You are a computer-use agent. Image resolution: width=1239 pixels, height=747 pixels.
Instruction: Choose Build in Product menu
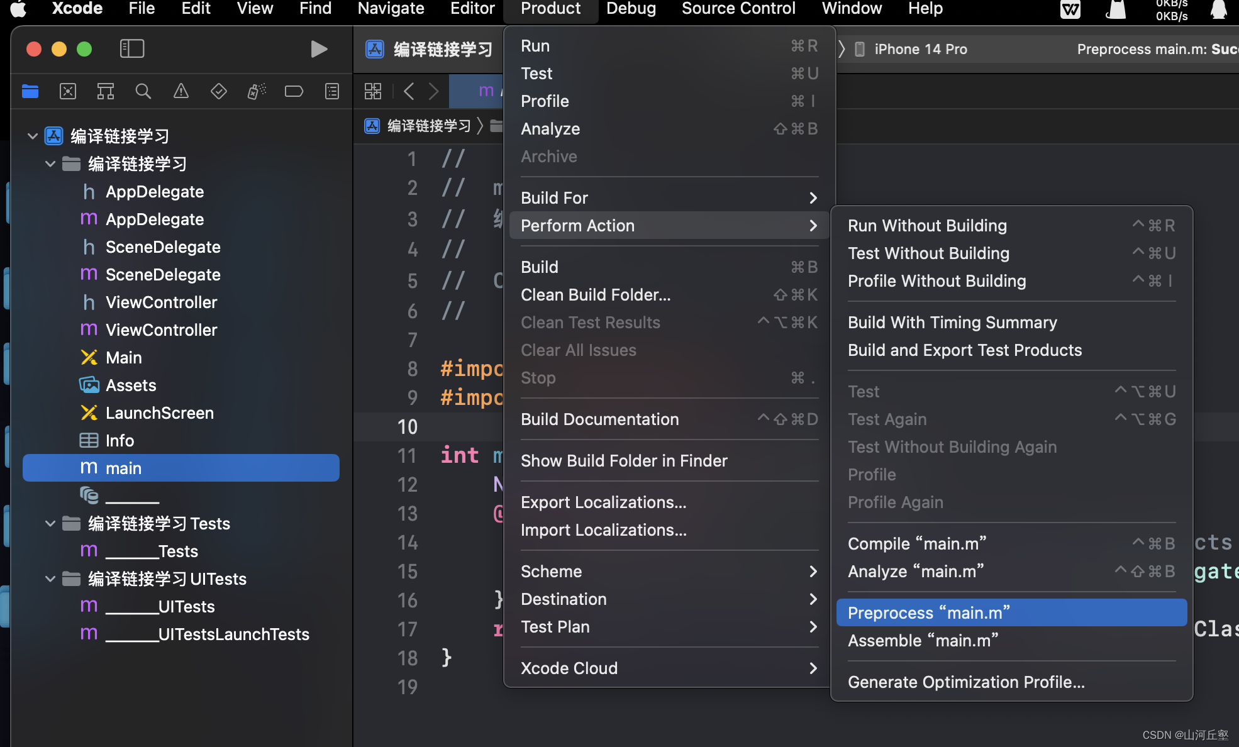[x=669, y=267]
